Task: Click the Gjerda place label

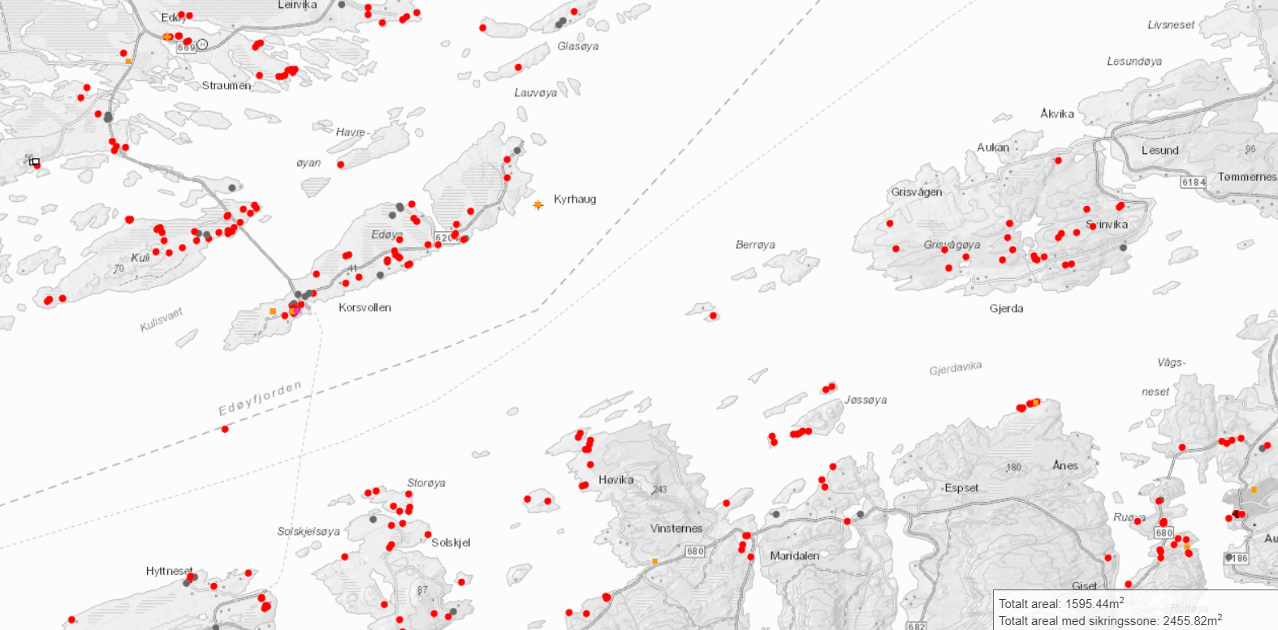Action: [1006, 308]
